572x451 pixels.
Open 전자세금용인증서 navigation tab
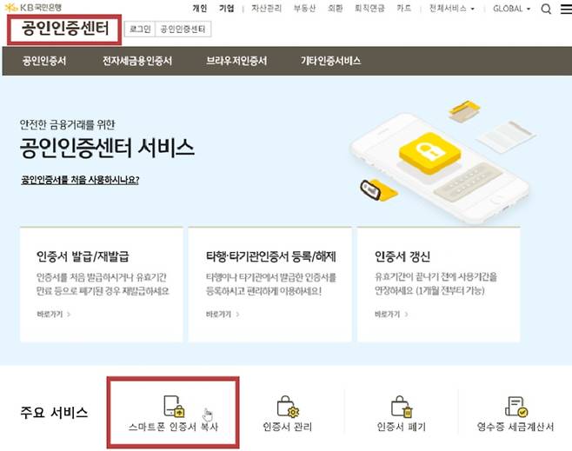137,61
